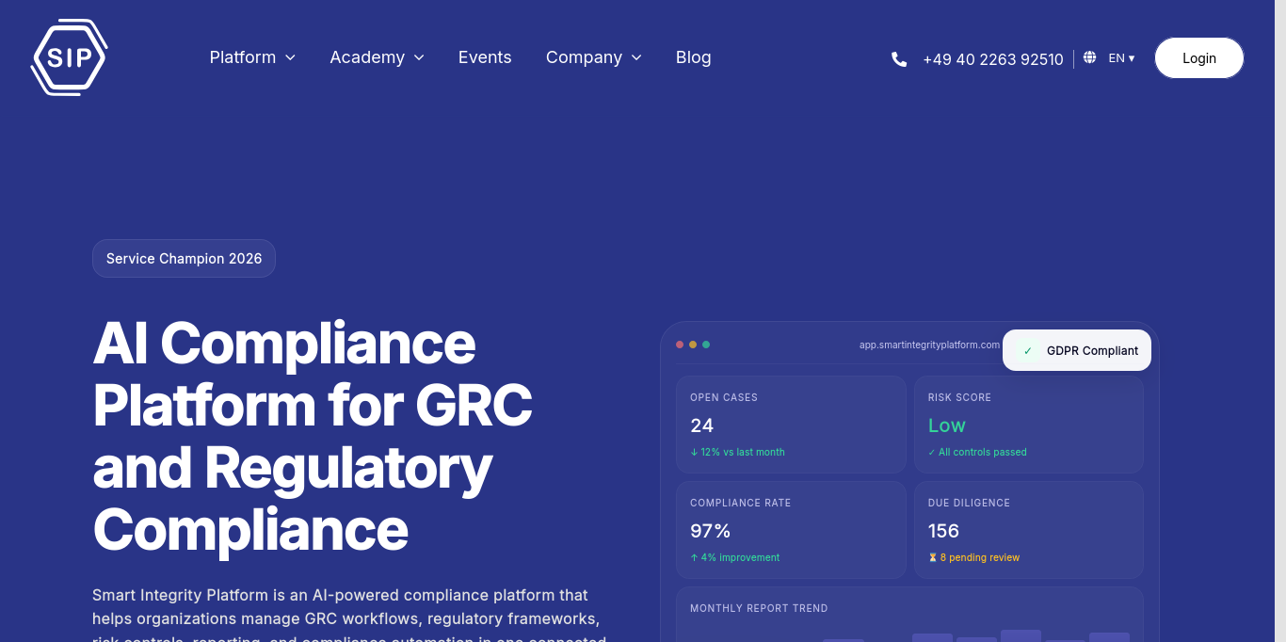Viewport: 1286px width, 642px height.
Task: Click the red window dot in dashboard mockup
Action: click(x=680, y=345)
